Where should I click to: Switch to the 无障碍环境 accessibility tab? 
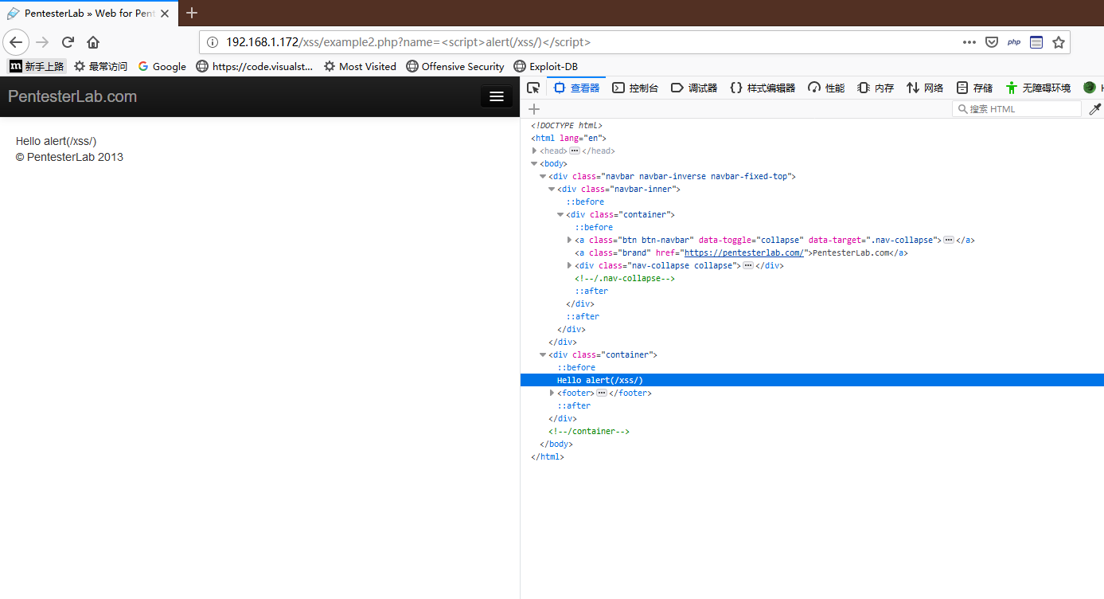click(1037, 88)
